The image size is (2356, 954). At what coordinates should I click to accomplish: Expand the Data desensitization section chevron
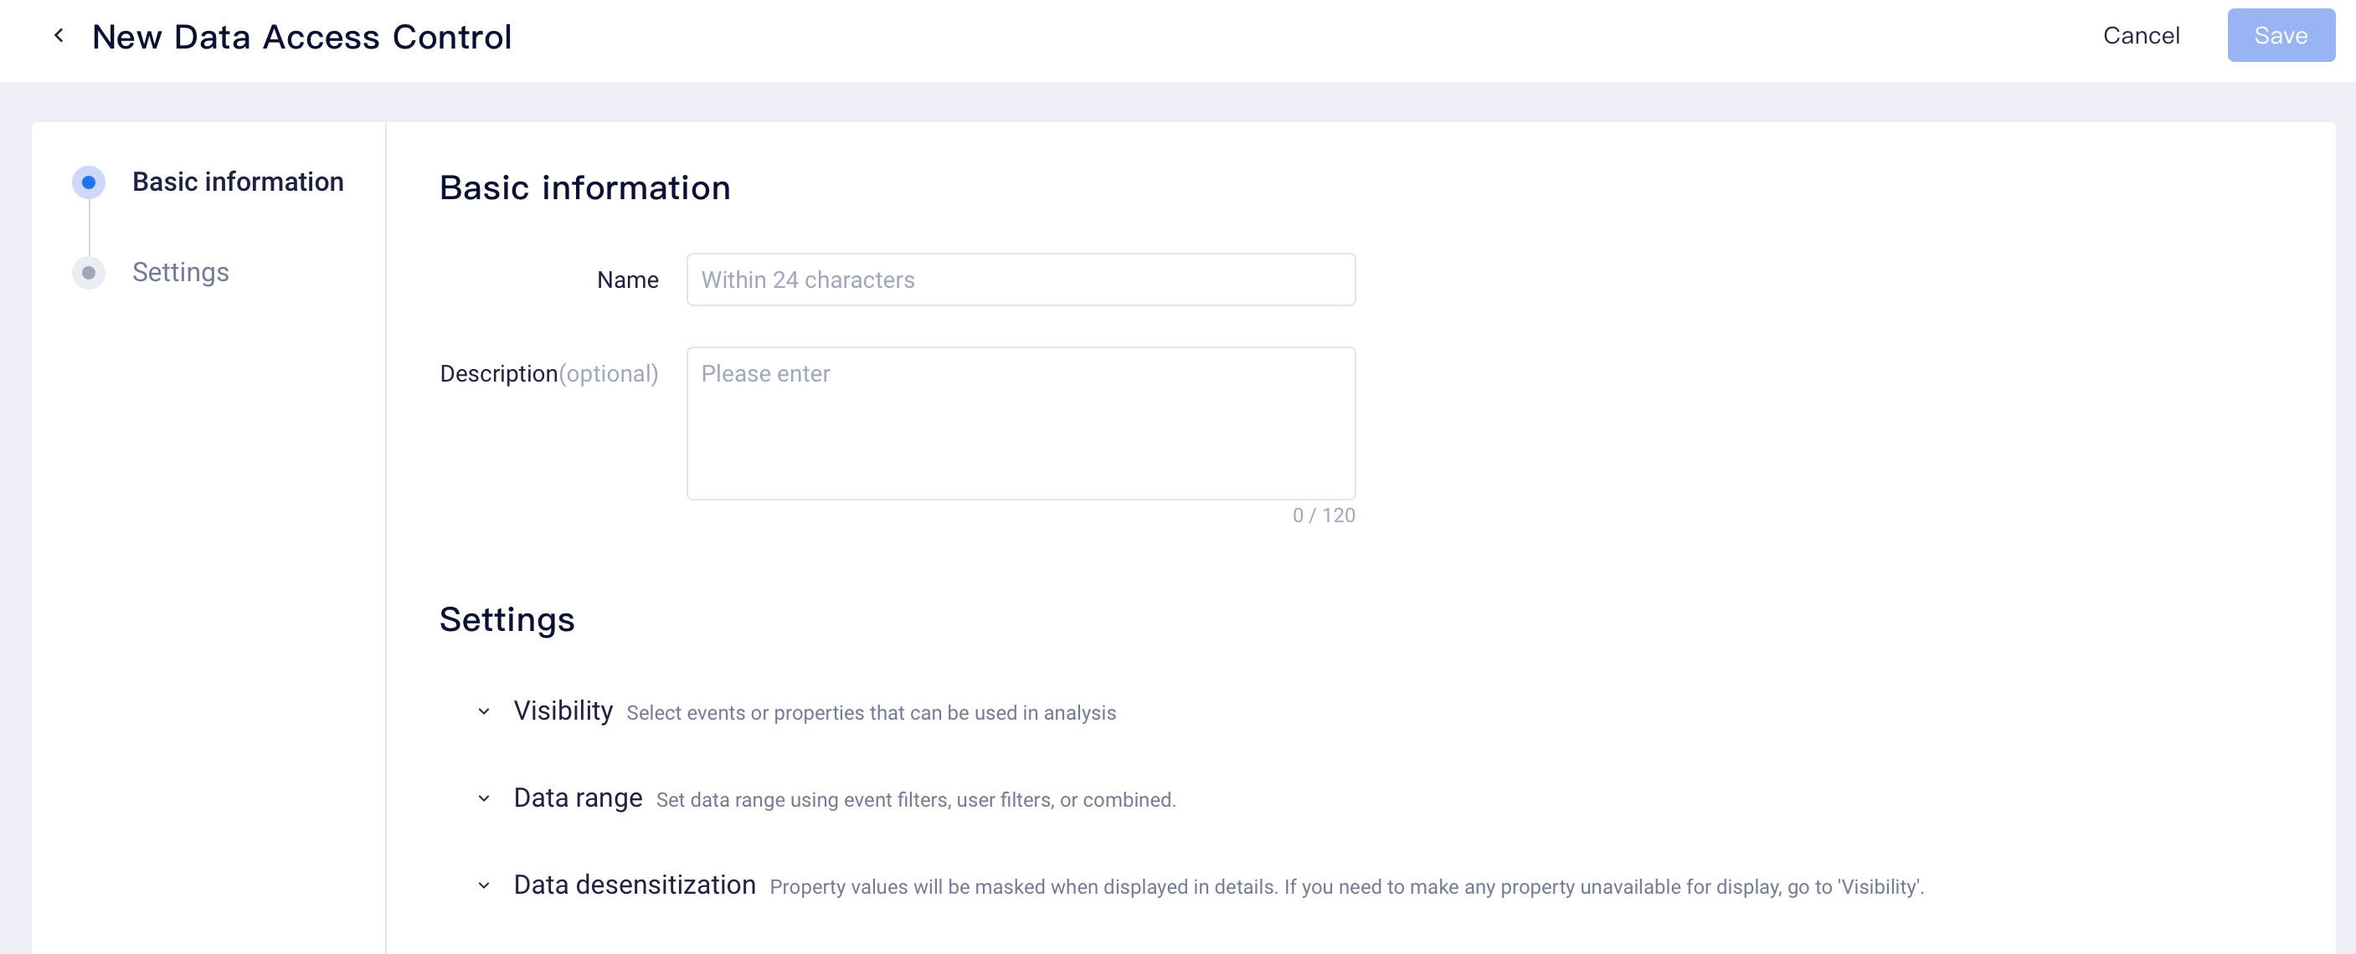484,885
